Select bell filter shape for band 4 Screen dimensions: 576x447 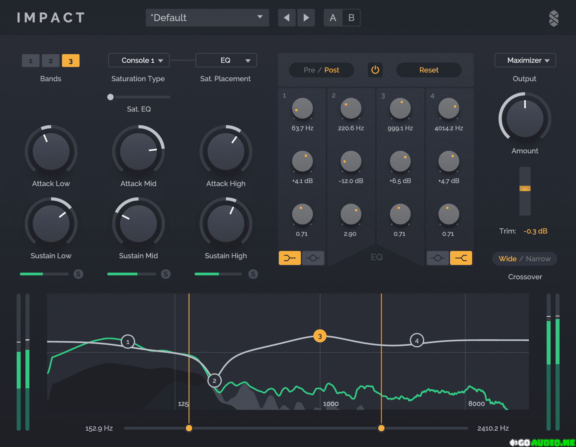coord(438,258)
